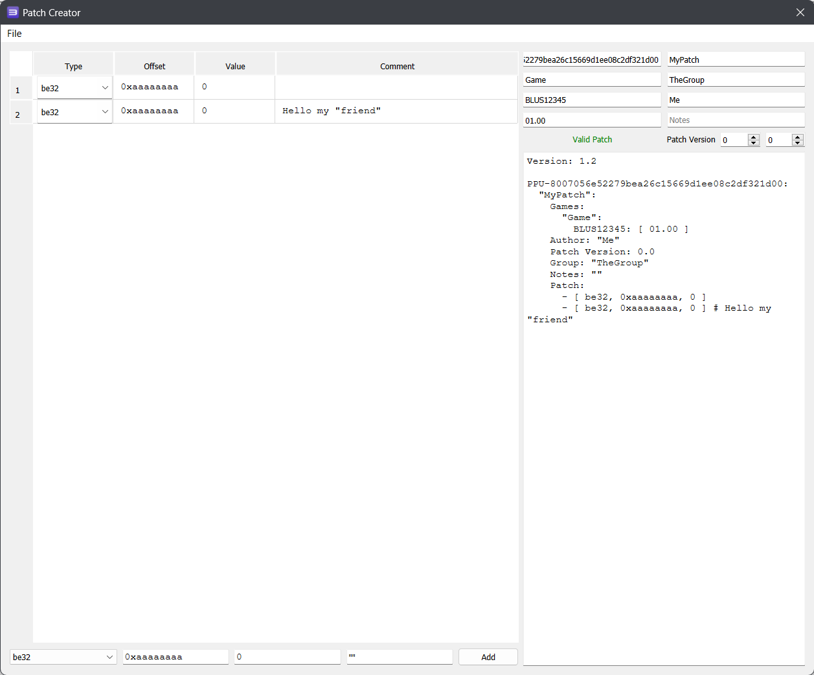Screen dimensions: 814x675
Task: Open the File menu
Action: [14, 34]
